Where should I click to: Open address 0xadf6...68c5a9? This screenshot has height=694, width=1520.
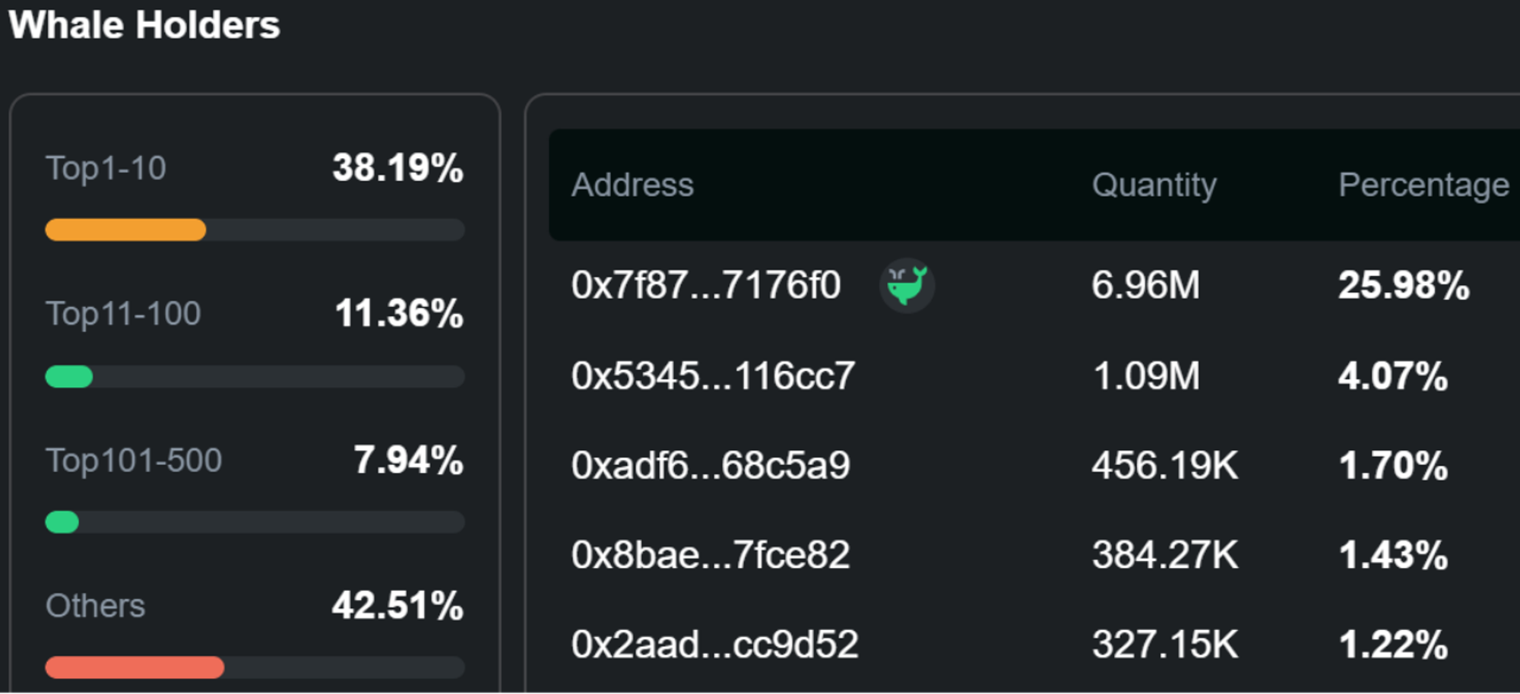click(x=710, y=465)
